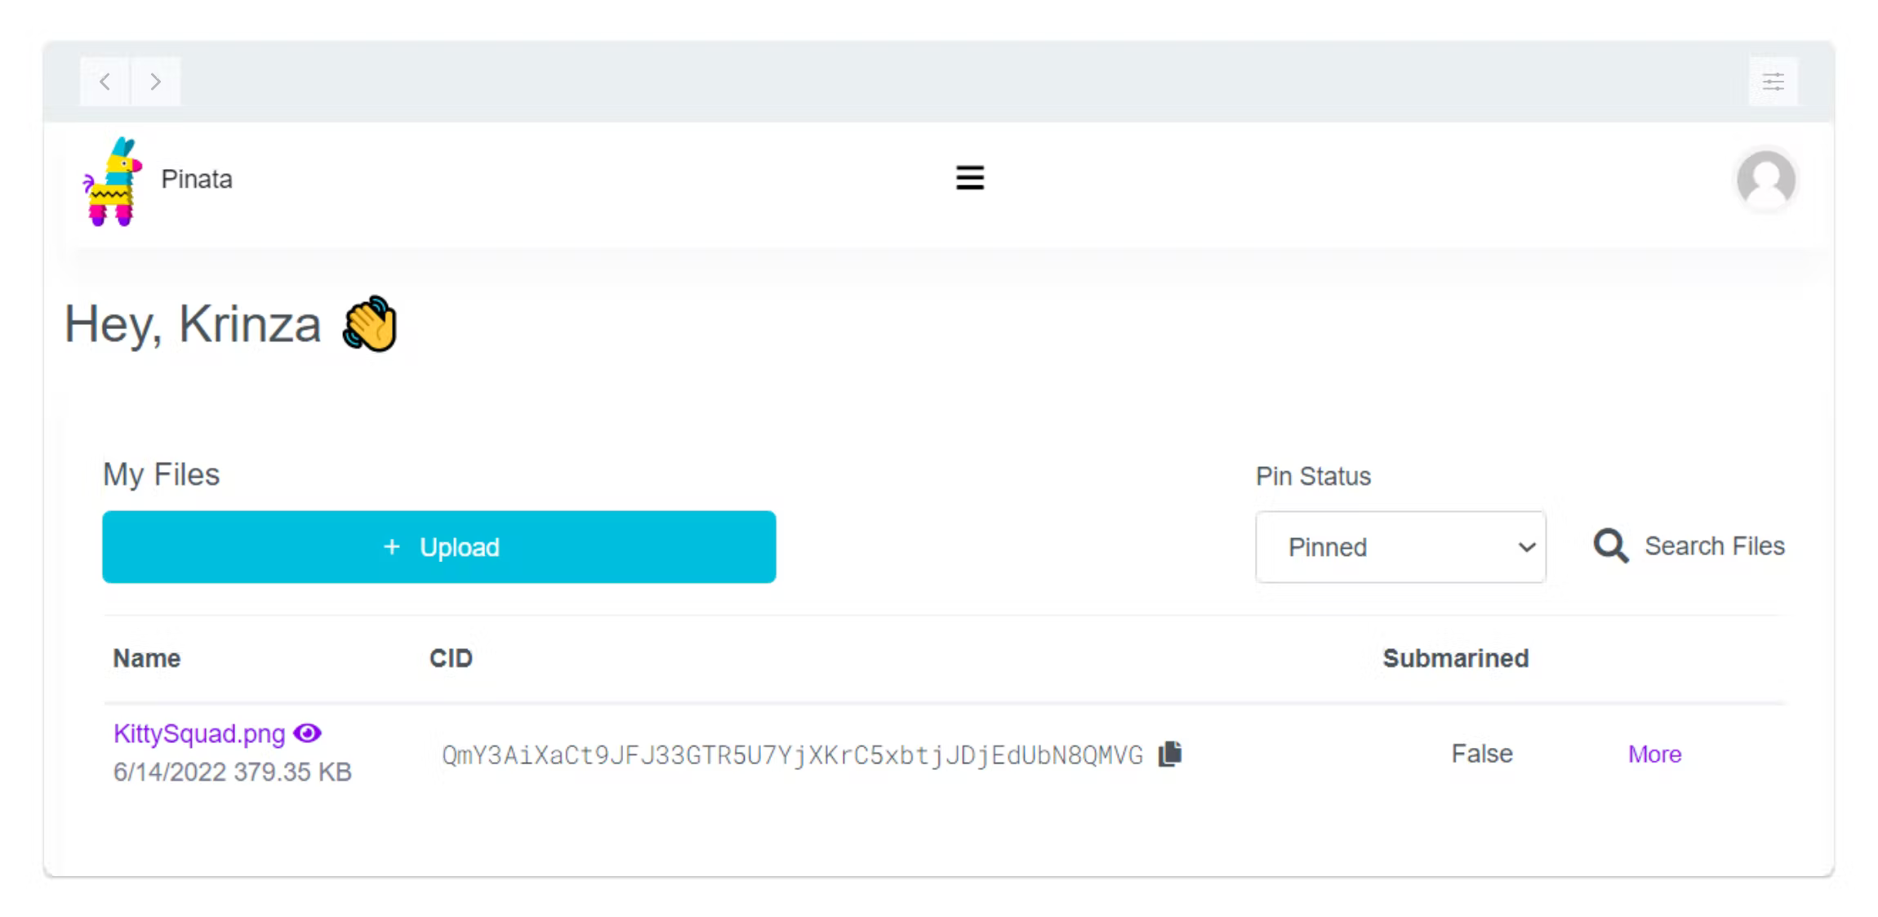Expand the Pin Status dropdown

pyautogui.click(x=1400, y=547)
